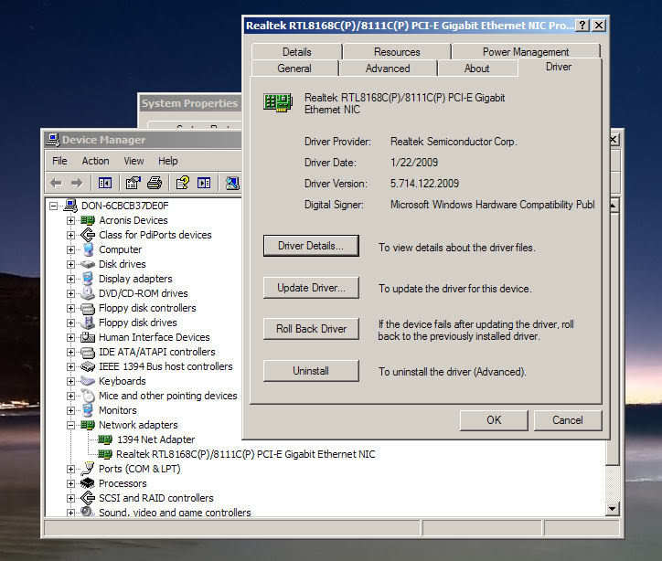
Task: Switch to the About tab
Action: point(476,69)
